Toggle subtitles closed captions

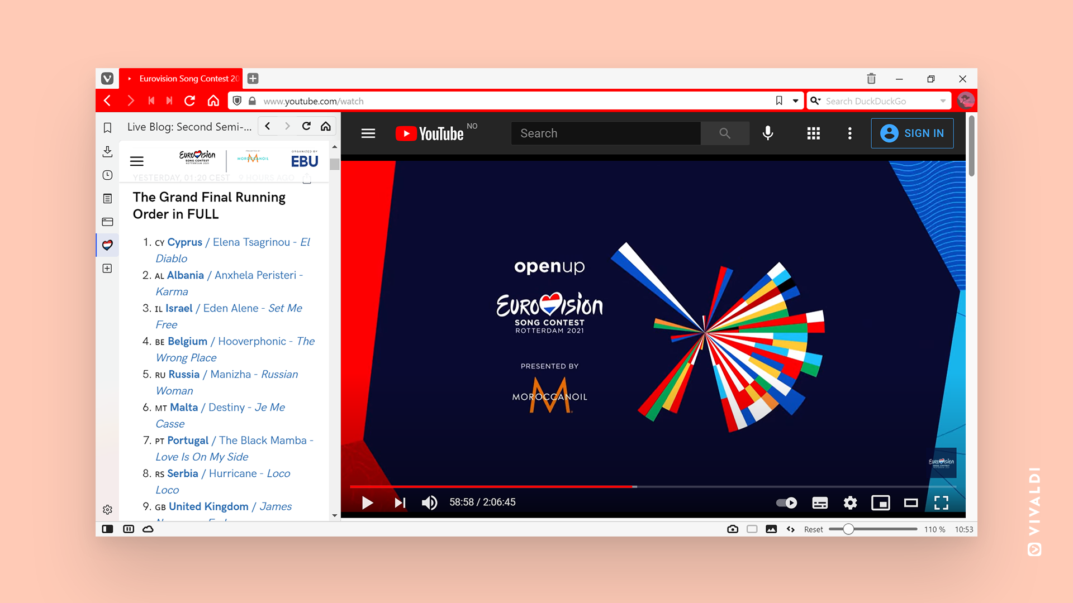tap(820, 502)
